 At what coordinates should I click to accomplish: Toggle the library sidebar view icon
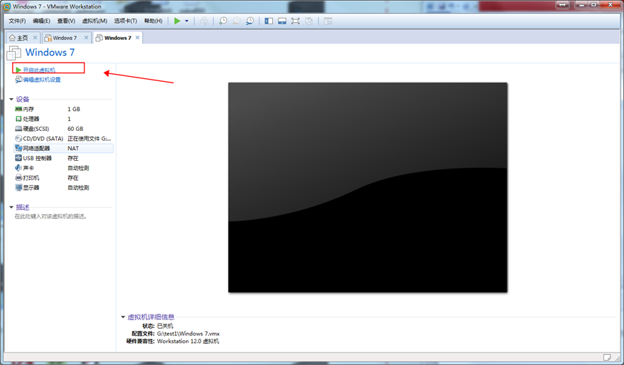269,21
